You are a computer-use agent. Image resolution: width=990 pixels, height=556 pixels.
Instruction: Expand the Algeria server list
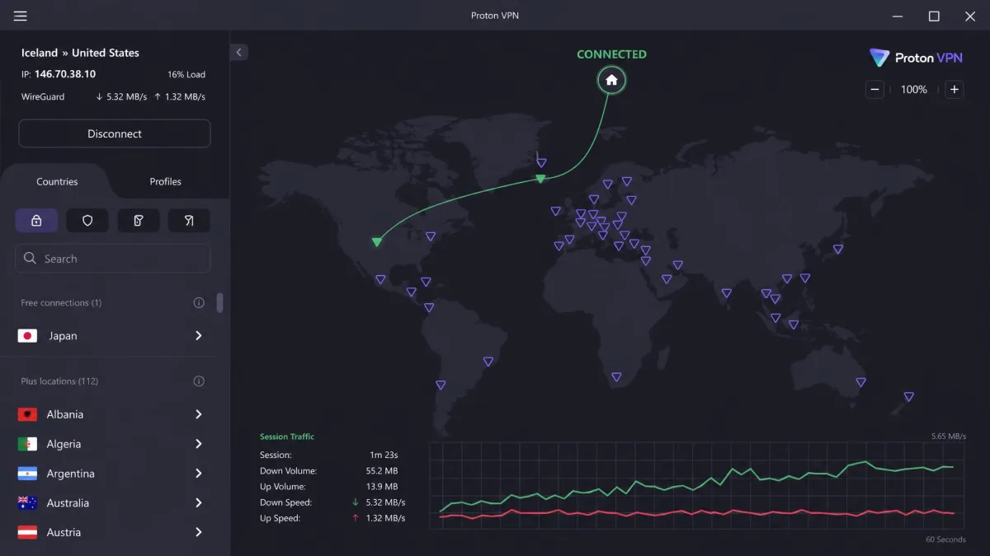(199, 444)
